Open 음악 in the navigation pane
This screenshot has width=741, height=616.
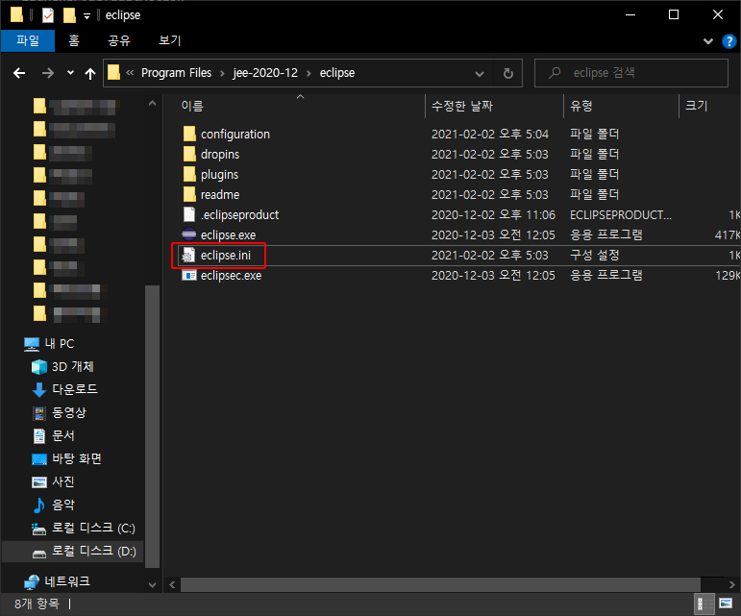pyautogui.click(x=54, y=505)
